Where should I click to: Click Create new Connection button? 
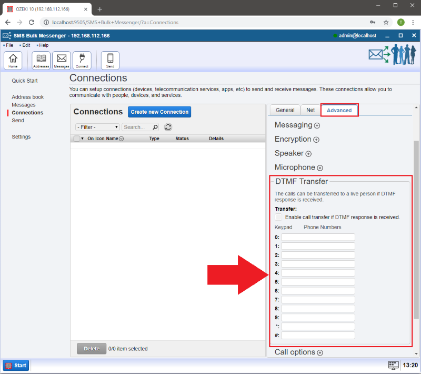click(x=159, y=112)
